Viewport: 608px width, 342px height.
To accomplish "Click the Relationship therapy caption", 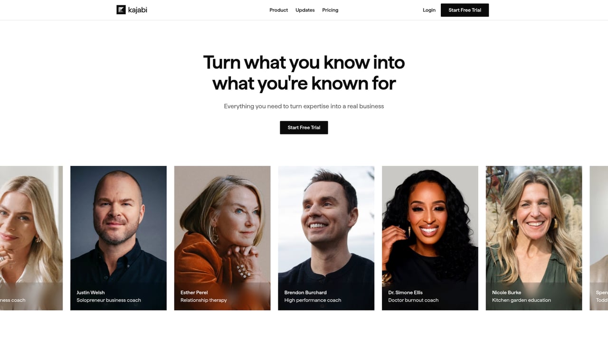I will (x=204, y=300).
